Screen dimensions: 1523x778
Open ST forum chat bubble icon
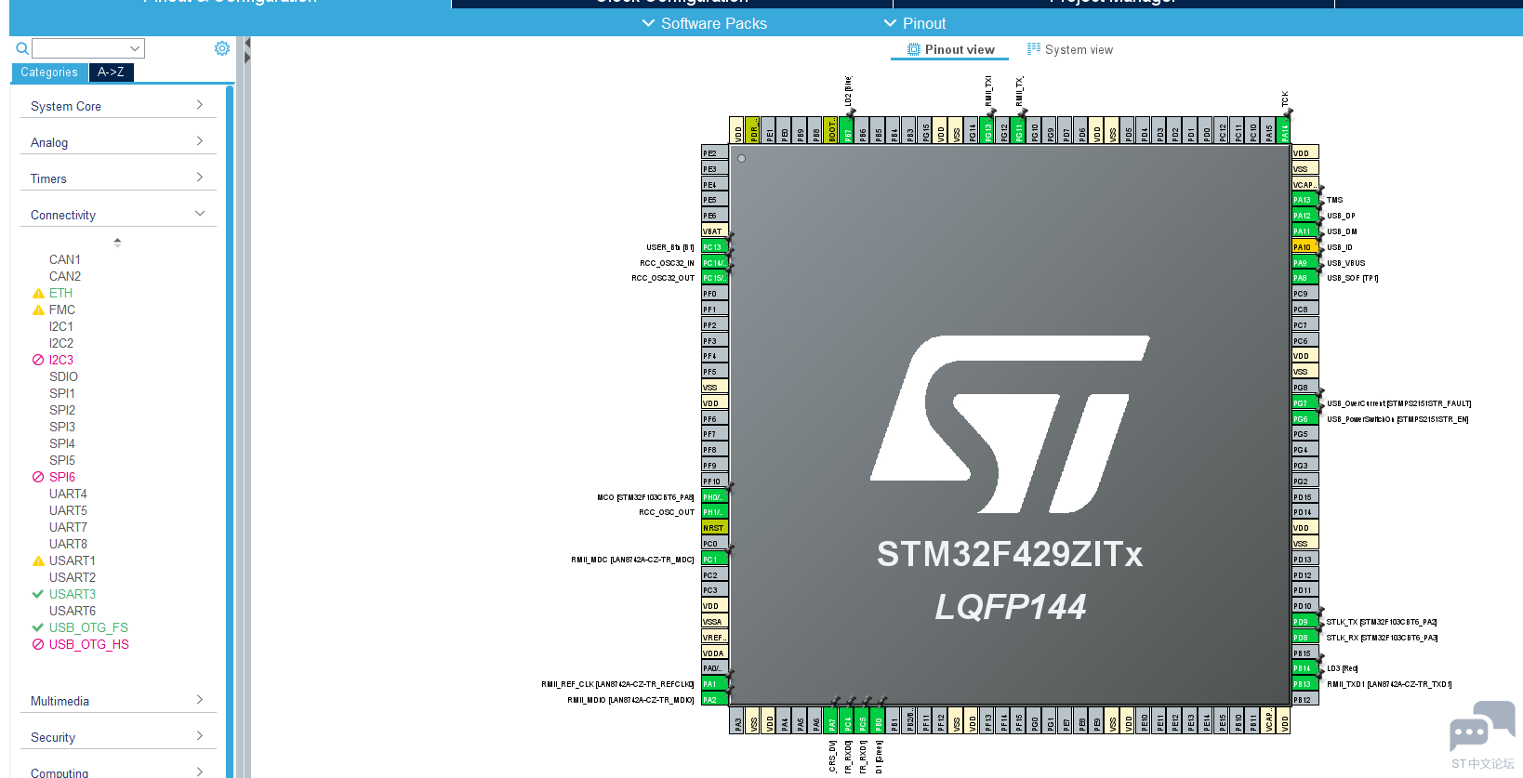tap(1482, 727)
